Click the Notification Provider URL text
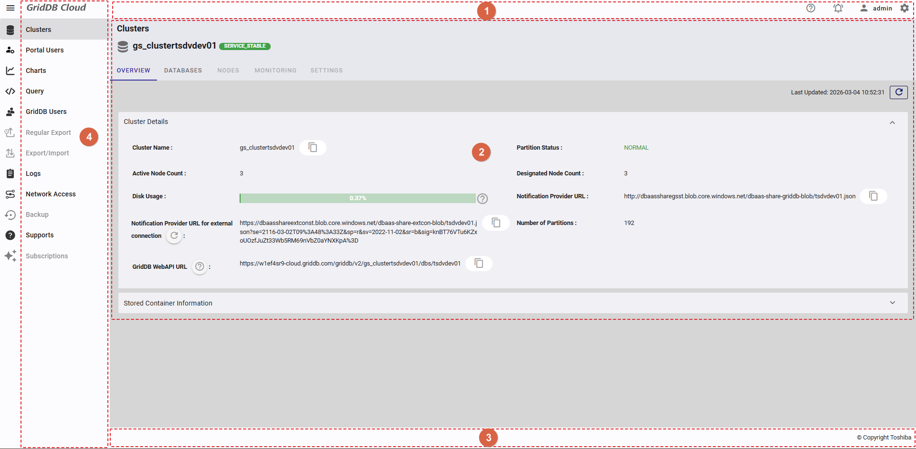 [740, 196]
